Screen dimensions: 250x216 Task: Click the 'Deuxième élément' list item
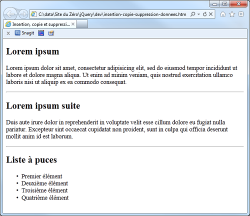click(44, 183)
